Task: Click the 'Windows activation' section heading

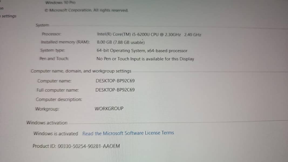Action: click(47, 123)
